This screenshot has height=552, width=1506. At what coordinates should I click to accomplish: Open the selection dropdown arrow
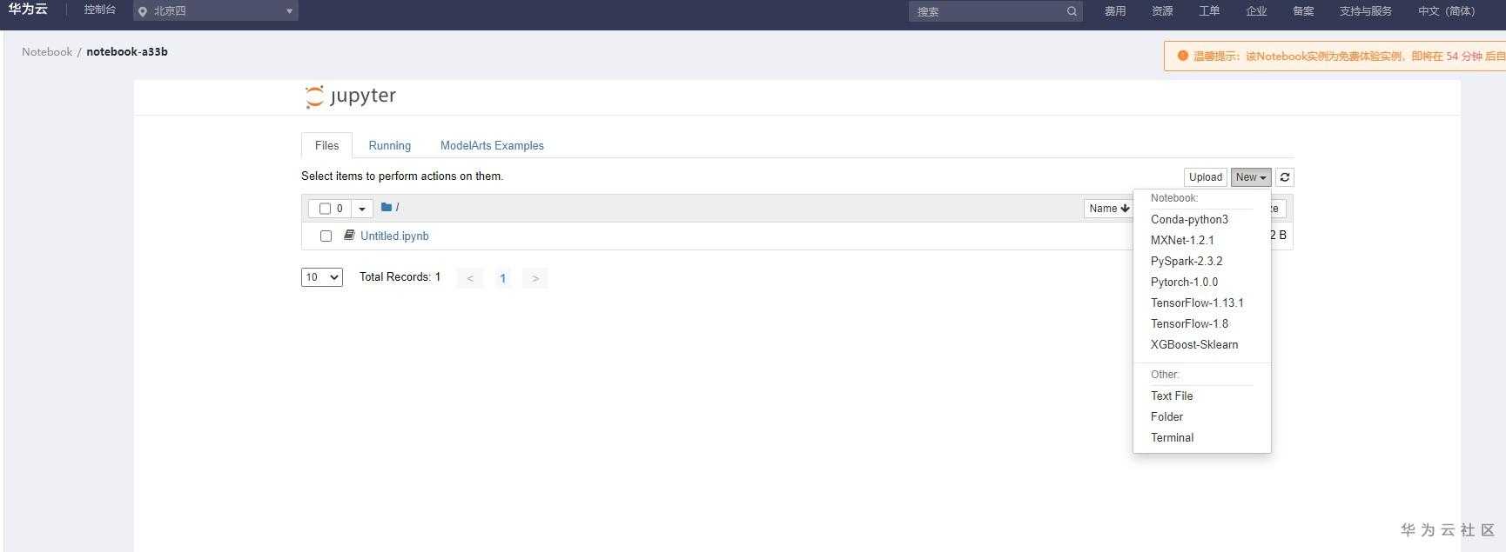362,209
